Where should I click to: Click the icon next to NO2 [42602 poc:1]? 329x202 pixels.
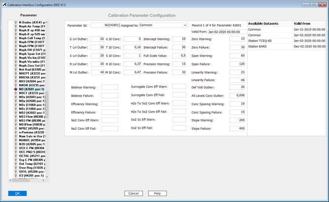coord(16,113)
